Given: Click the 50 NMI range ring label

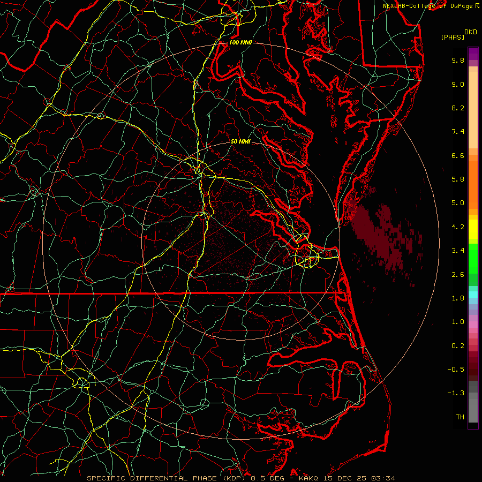Looking at the screenshot, I should coord(240,142).
